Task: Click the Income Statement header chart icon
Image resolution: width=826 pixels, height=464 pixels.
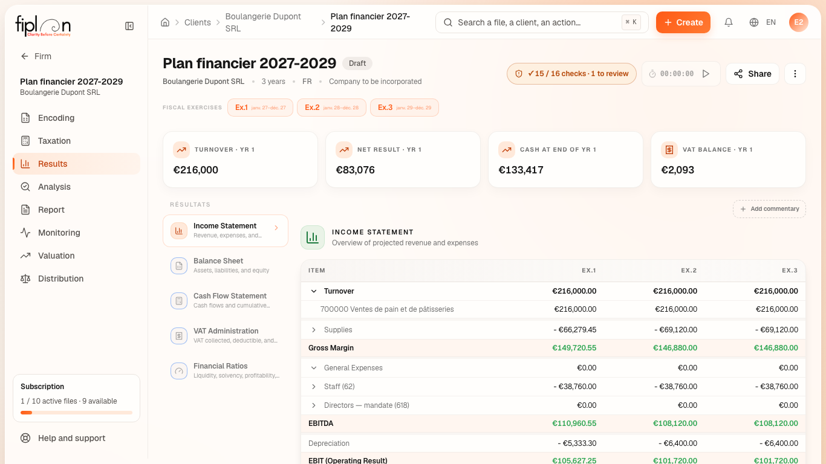Action: [313, 237]
